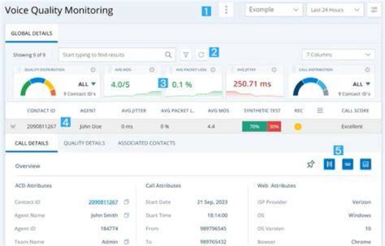Click the synthetic test percentage bar

pos(261,126)
